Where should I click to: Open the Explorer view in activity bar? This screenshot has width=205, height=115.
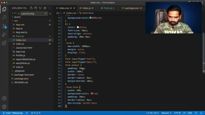pos(4,9)
